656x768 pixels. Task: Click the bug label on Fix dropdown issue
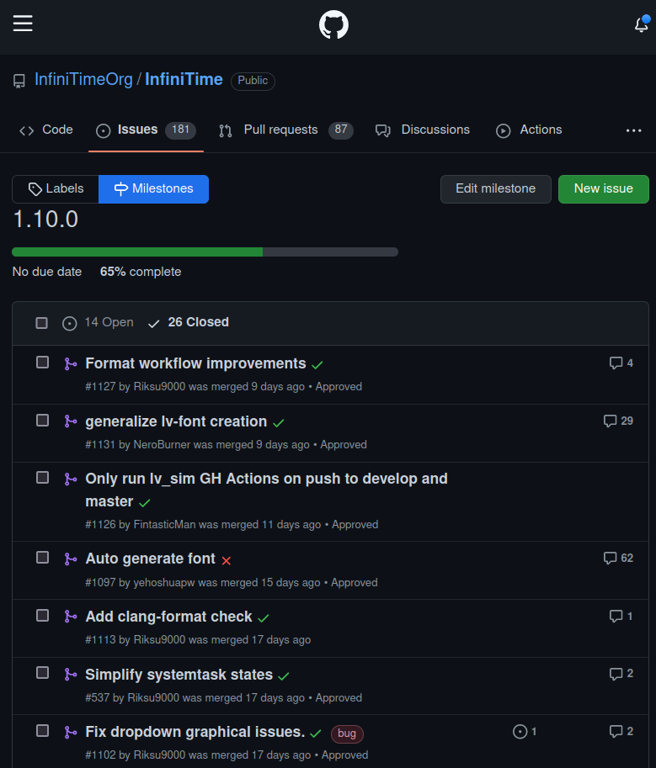click(x=347, y=734)
